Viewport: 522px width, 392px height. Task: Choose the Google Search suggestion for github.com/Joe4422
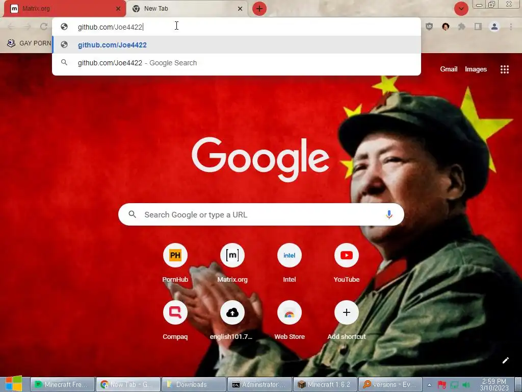point(237,63)
